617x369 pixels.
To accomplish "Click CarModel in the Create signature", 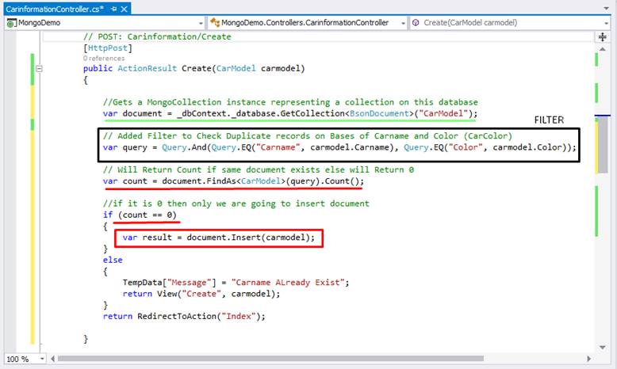I will (x=236, y=68).
